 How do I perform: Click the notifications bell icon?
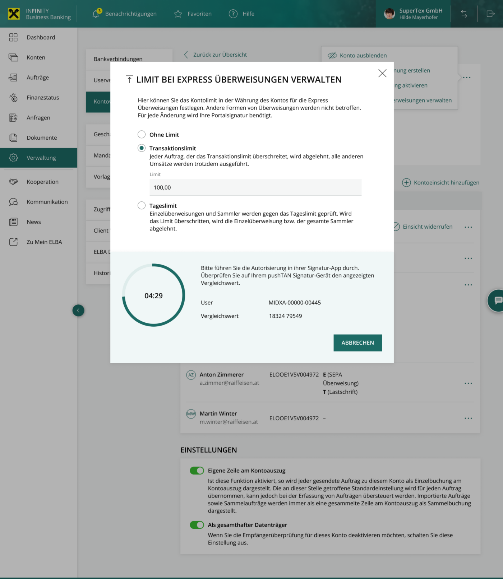[96, 14]
